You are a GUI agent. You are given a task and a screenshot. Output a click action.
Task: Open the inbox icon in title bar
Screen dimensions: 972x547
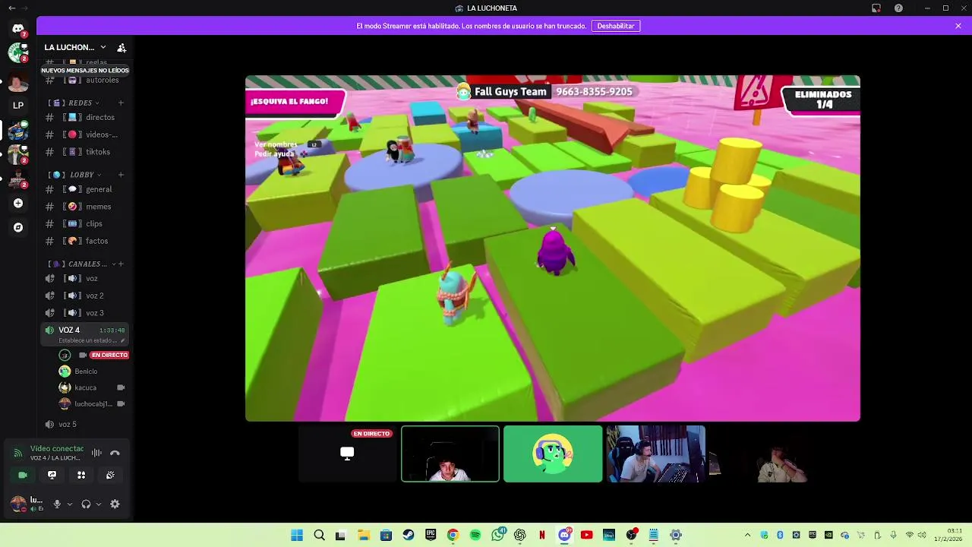pos(876,8)
